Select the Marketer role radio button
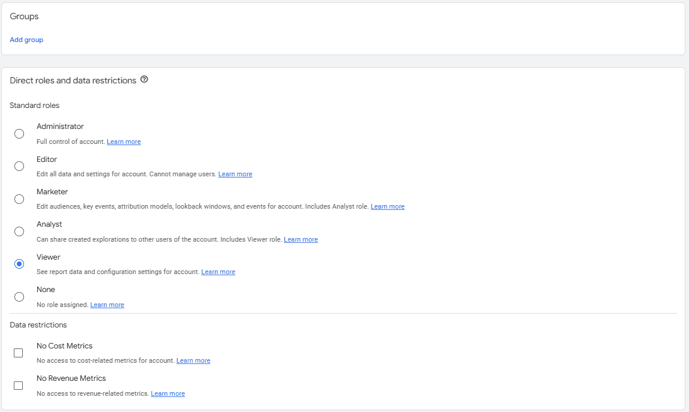Image resolution: width=689 pixels, height=412 pixels. click(19, 199)
